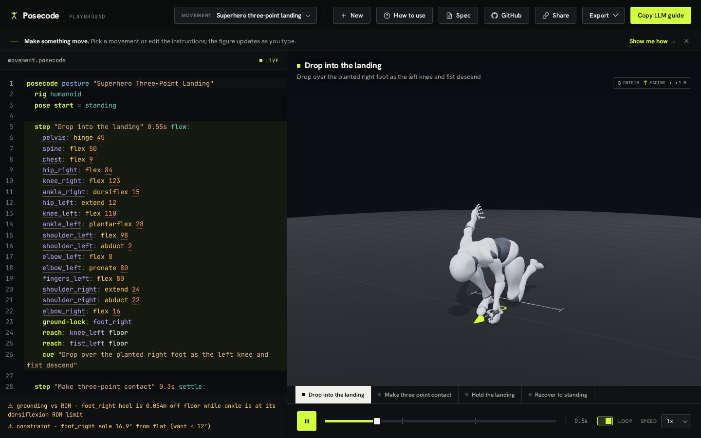The height and width of the screenshot is (438, 701).
Task: Select the Drop into the landing step tab
Action: click(333, 395)
